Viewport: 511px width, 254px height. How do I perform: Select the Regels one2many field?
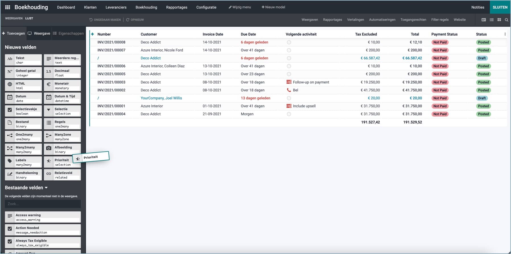[x=62, y=124]
